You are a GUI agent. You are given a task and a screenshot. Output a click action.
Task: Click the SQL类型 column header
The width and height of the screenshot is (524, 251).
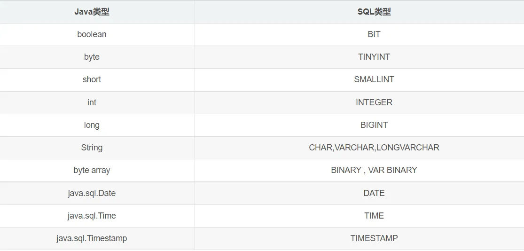[374, 12]
